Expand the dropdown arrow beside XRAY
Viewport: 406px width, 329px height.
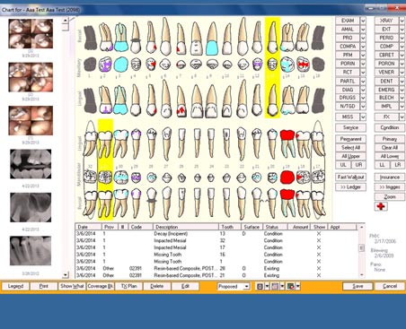(402, 21)
